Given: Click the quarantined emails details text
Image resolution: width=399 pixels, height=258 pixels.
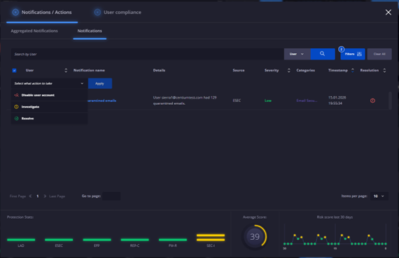Looking at the screenshot, I should coord(185,101).
